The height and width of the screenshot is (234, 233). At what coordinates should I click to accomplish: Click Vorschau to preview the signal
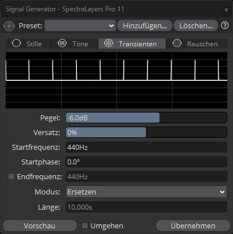[x=40, y=226]
